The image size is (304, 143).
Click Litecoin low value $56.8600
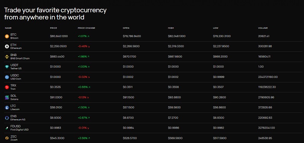coord(219,107)
